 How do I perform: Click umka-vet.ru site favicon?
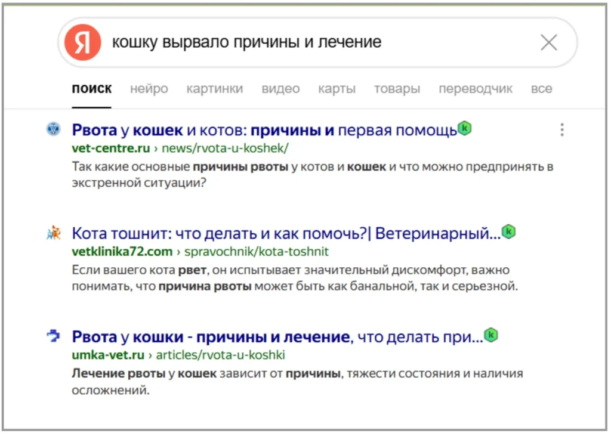(53, 336)
